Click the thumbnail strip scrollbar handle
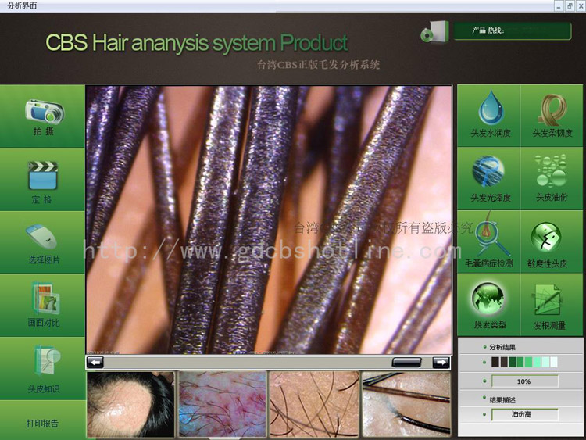This screenshot has width=586, height=440. coord(406,362)
